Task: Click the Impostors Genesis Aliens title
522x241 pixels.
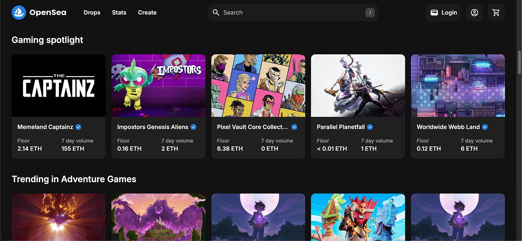Action: pyautogui.click(x=152, y=127)
